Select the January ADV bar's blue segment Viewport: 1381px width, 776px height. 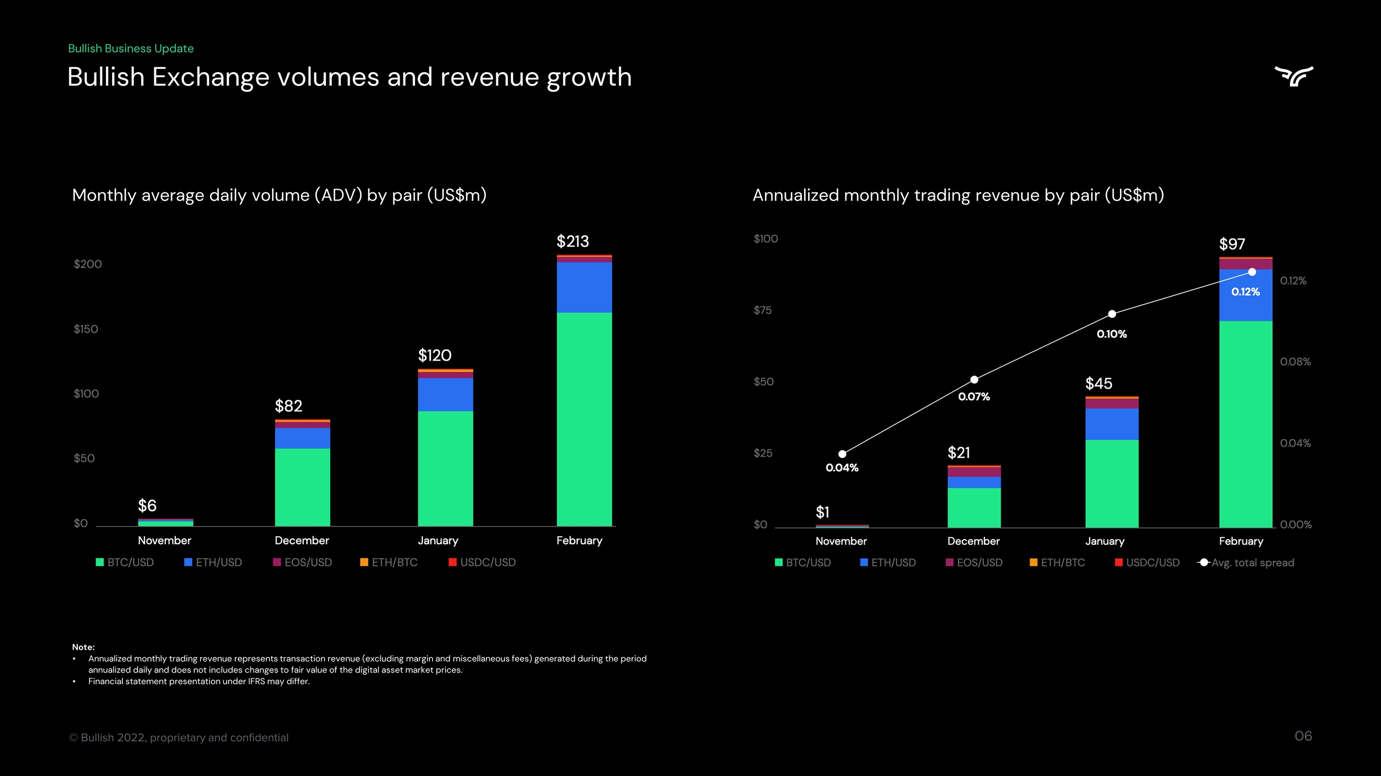[x=446, y=394]
